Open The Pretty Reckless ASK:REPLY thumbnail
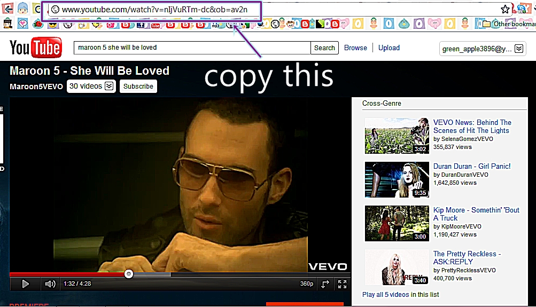Image resolution: width=536 pixels, height=307 pixels. pos(397,267)
